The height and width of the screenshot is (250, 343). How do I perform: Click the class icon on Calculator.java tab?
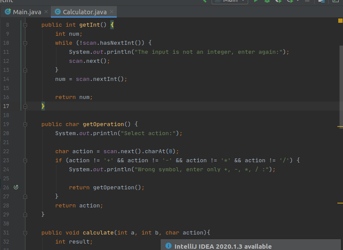[58, 12]
